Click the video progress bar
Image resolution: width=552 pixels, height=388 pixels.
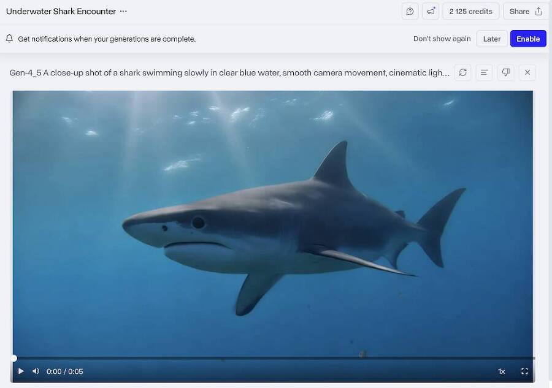click(x=273, y=358)
